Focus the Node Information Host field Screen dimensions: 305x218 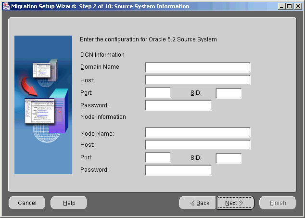coord(198,145)
